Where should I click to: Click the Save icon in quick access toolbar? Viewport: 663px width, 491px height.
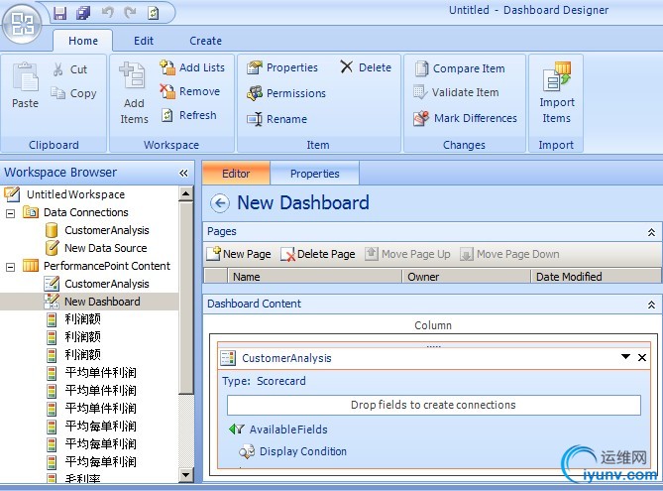pyautogui.click(x=60, y=13)
